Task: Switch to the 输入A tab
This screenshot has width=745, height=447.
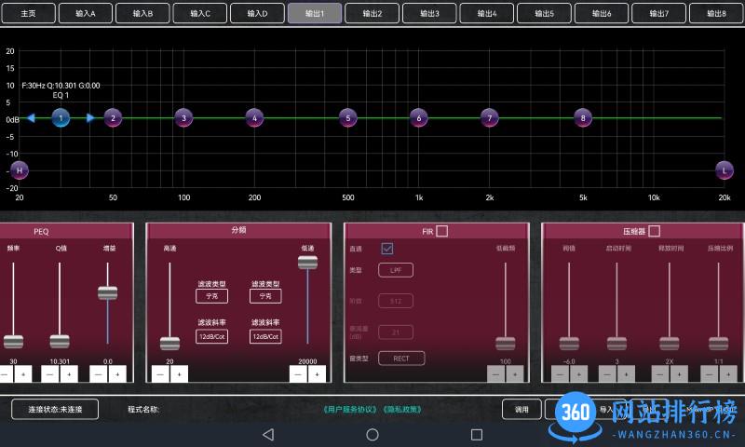Action: [86, 13]
